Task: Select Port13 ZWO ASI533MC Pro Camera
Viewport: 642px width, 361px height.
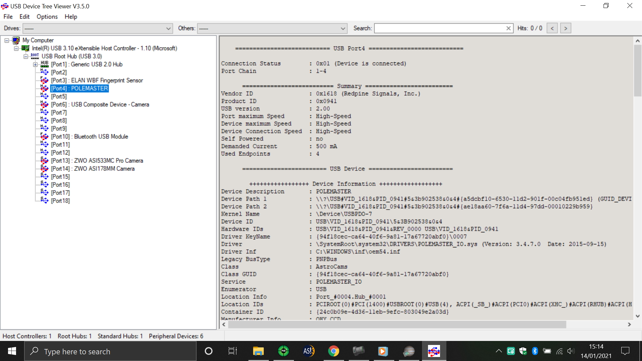Action: click(x=97, y=161)
